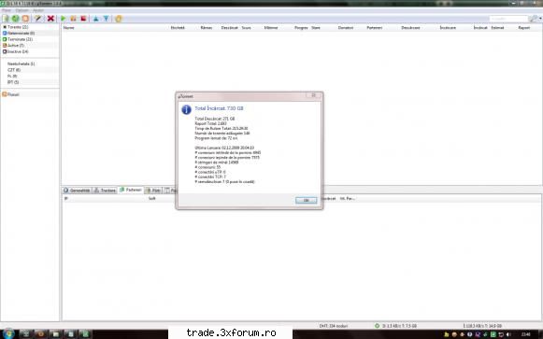The height and width of the screenshot is (339, 543).
Task: Open the search engine dropdown arrow
Action: (540, 19)
